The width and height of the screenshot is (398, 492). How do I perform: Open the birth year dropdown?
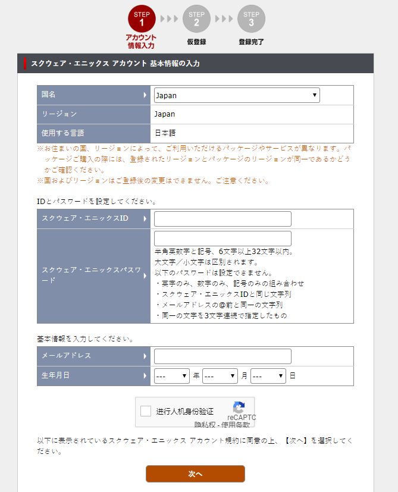click(172, 376)
